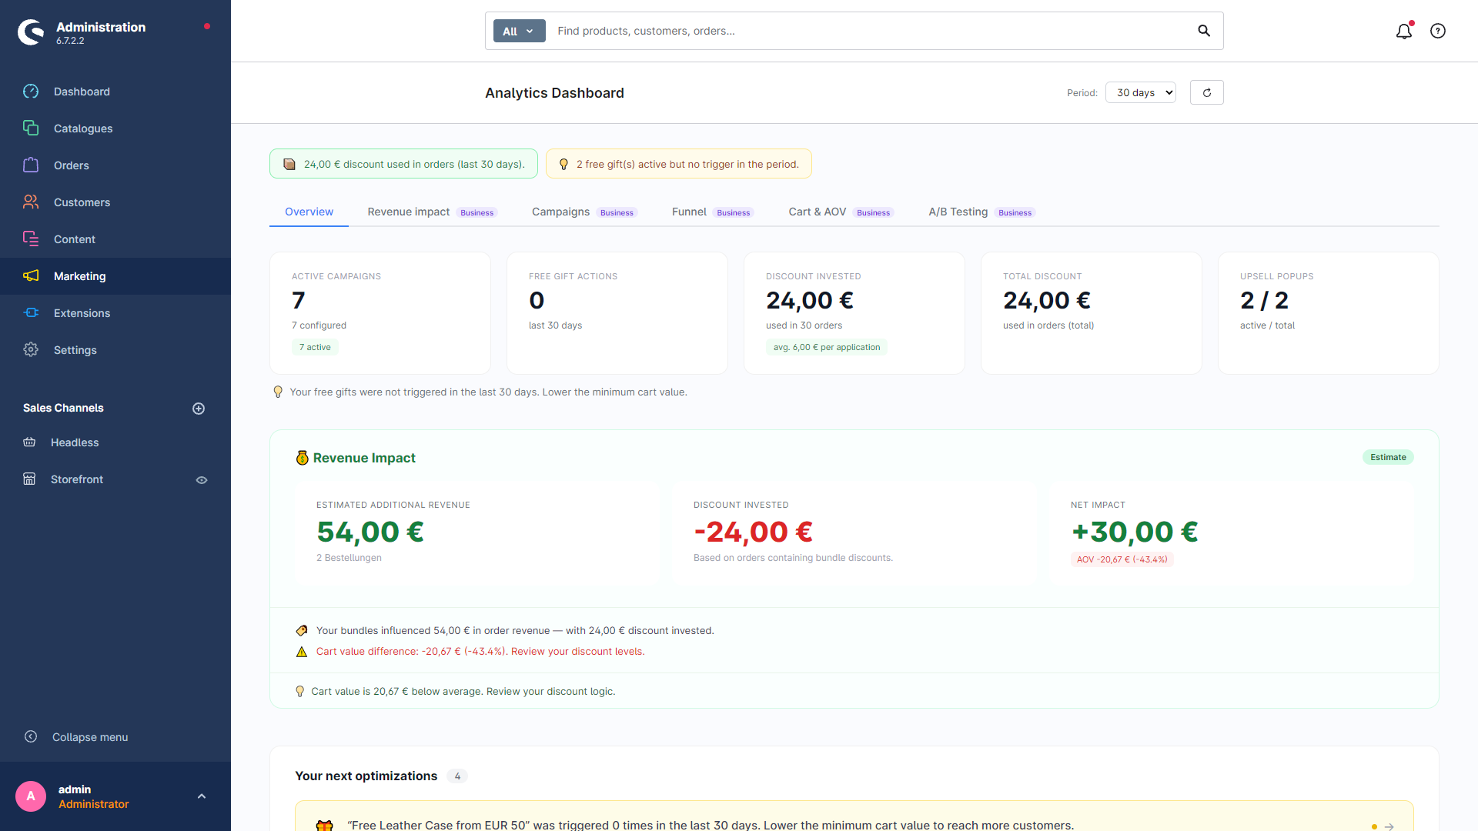1478x831 pixels.
Task: Click the Collapse menu arrow icon
Action: pos(31,737)
